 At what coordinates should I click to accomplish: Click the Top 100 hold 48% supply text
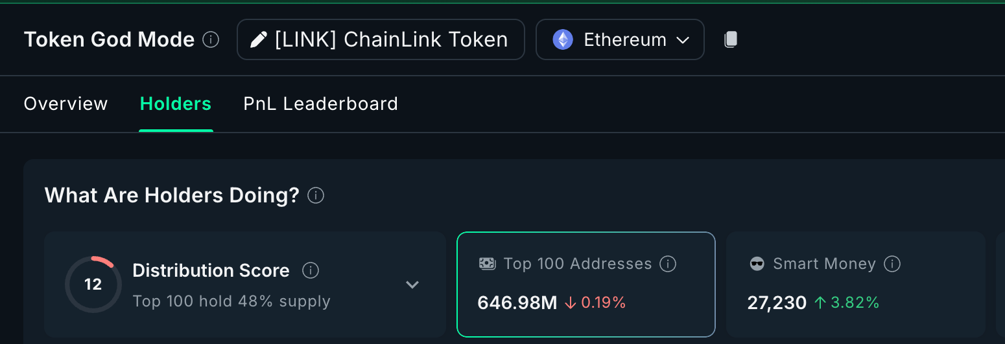pos(231,301)
